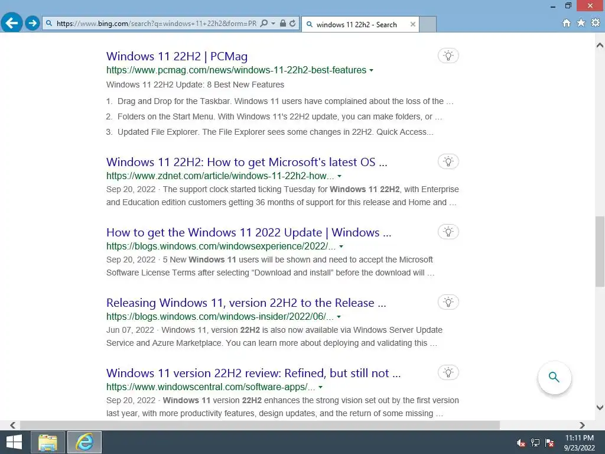
Task: Click the vertical scrollbar down arrow
Action: tap(600, 407)
